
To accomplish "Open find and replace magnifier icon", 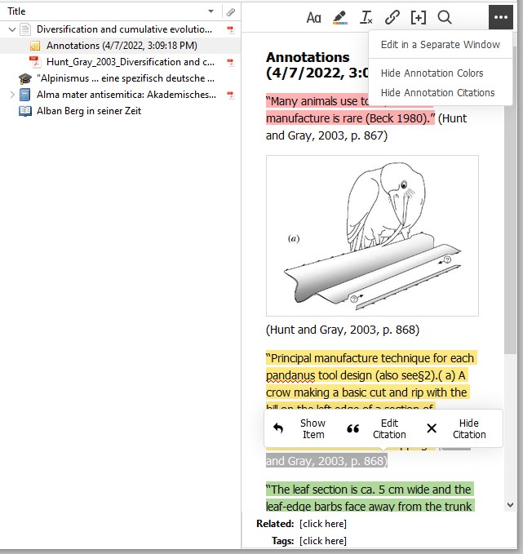I will click(x=444, y=17).
